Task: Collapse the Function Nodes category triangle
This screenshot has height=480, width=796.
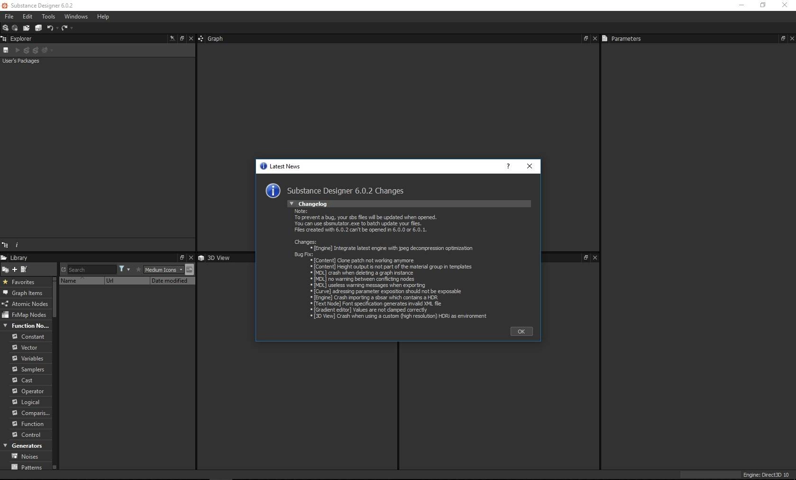Action: (x=5, y=325)
